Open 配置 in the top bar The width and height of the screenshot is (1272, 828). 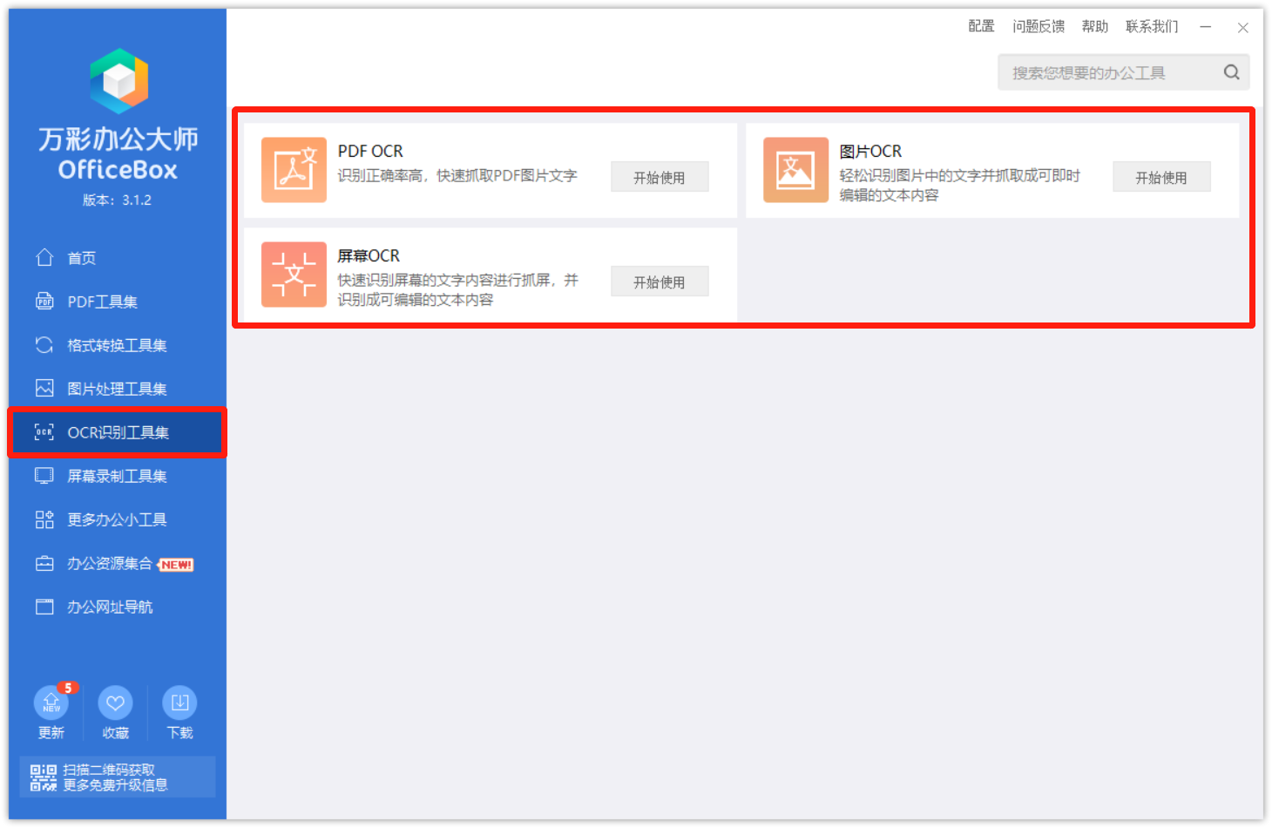981,26
